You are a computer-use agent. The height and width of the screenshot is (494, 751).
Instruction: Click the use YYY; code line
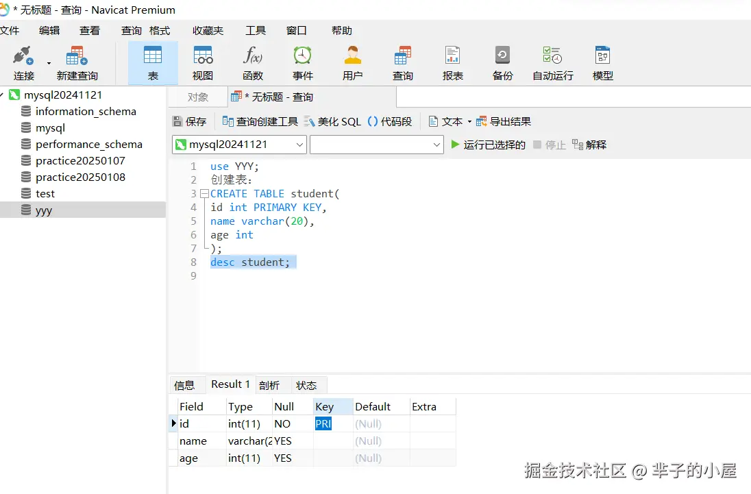[x=234, y=166]
